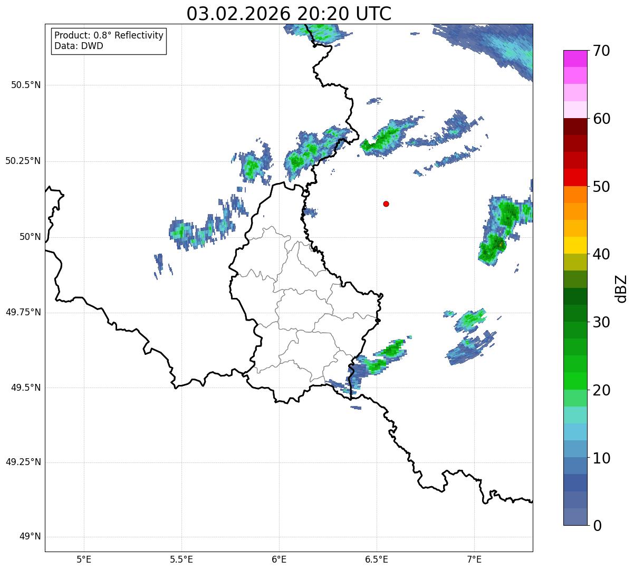
Task: Click the title "03.02.2026 20:20 UTC"
Action: (289, 14)
